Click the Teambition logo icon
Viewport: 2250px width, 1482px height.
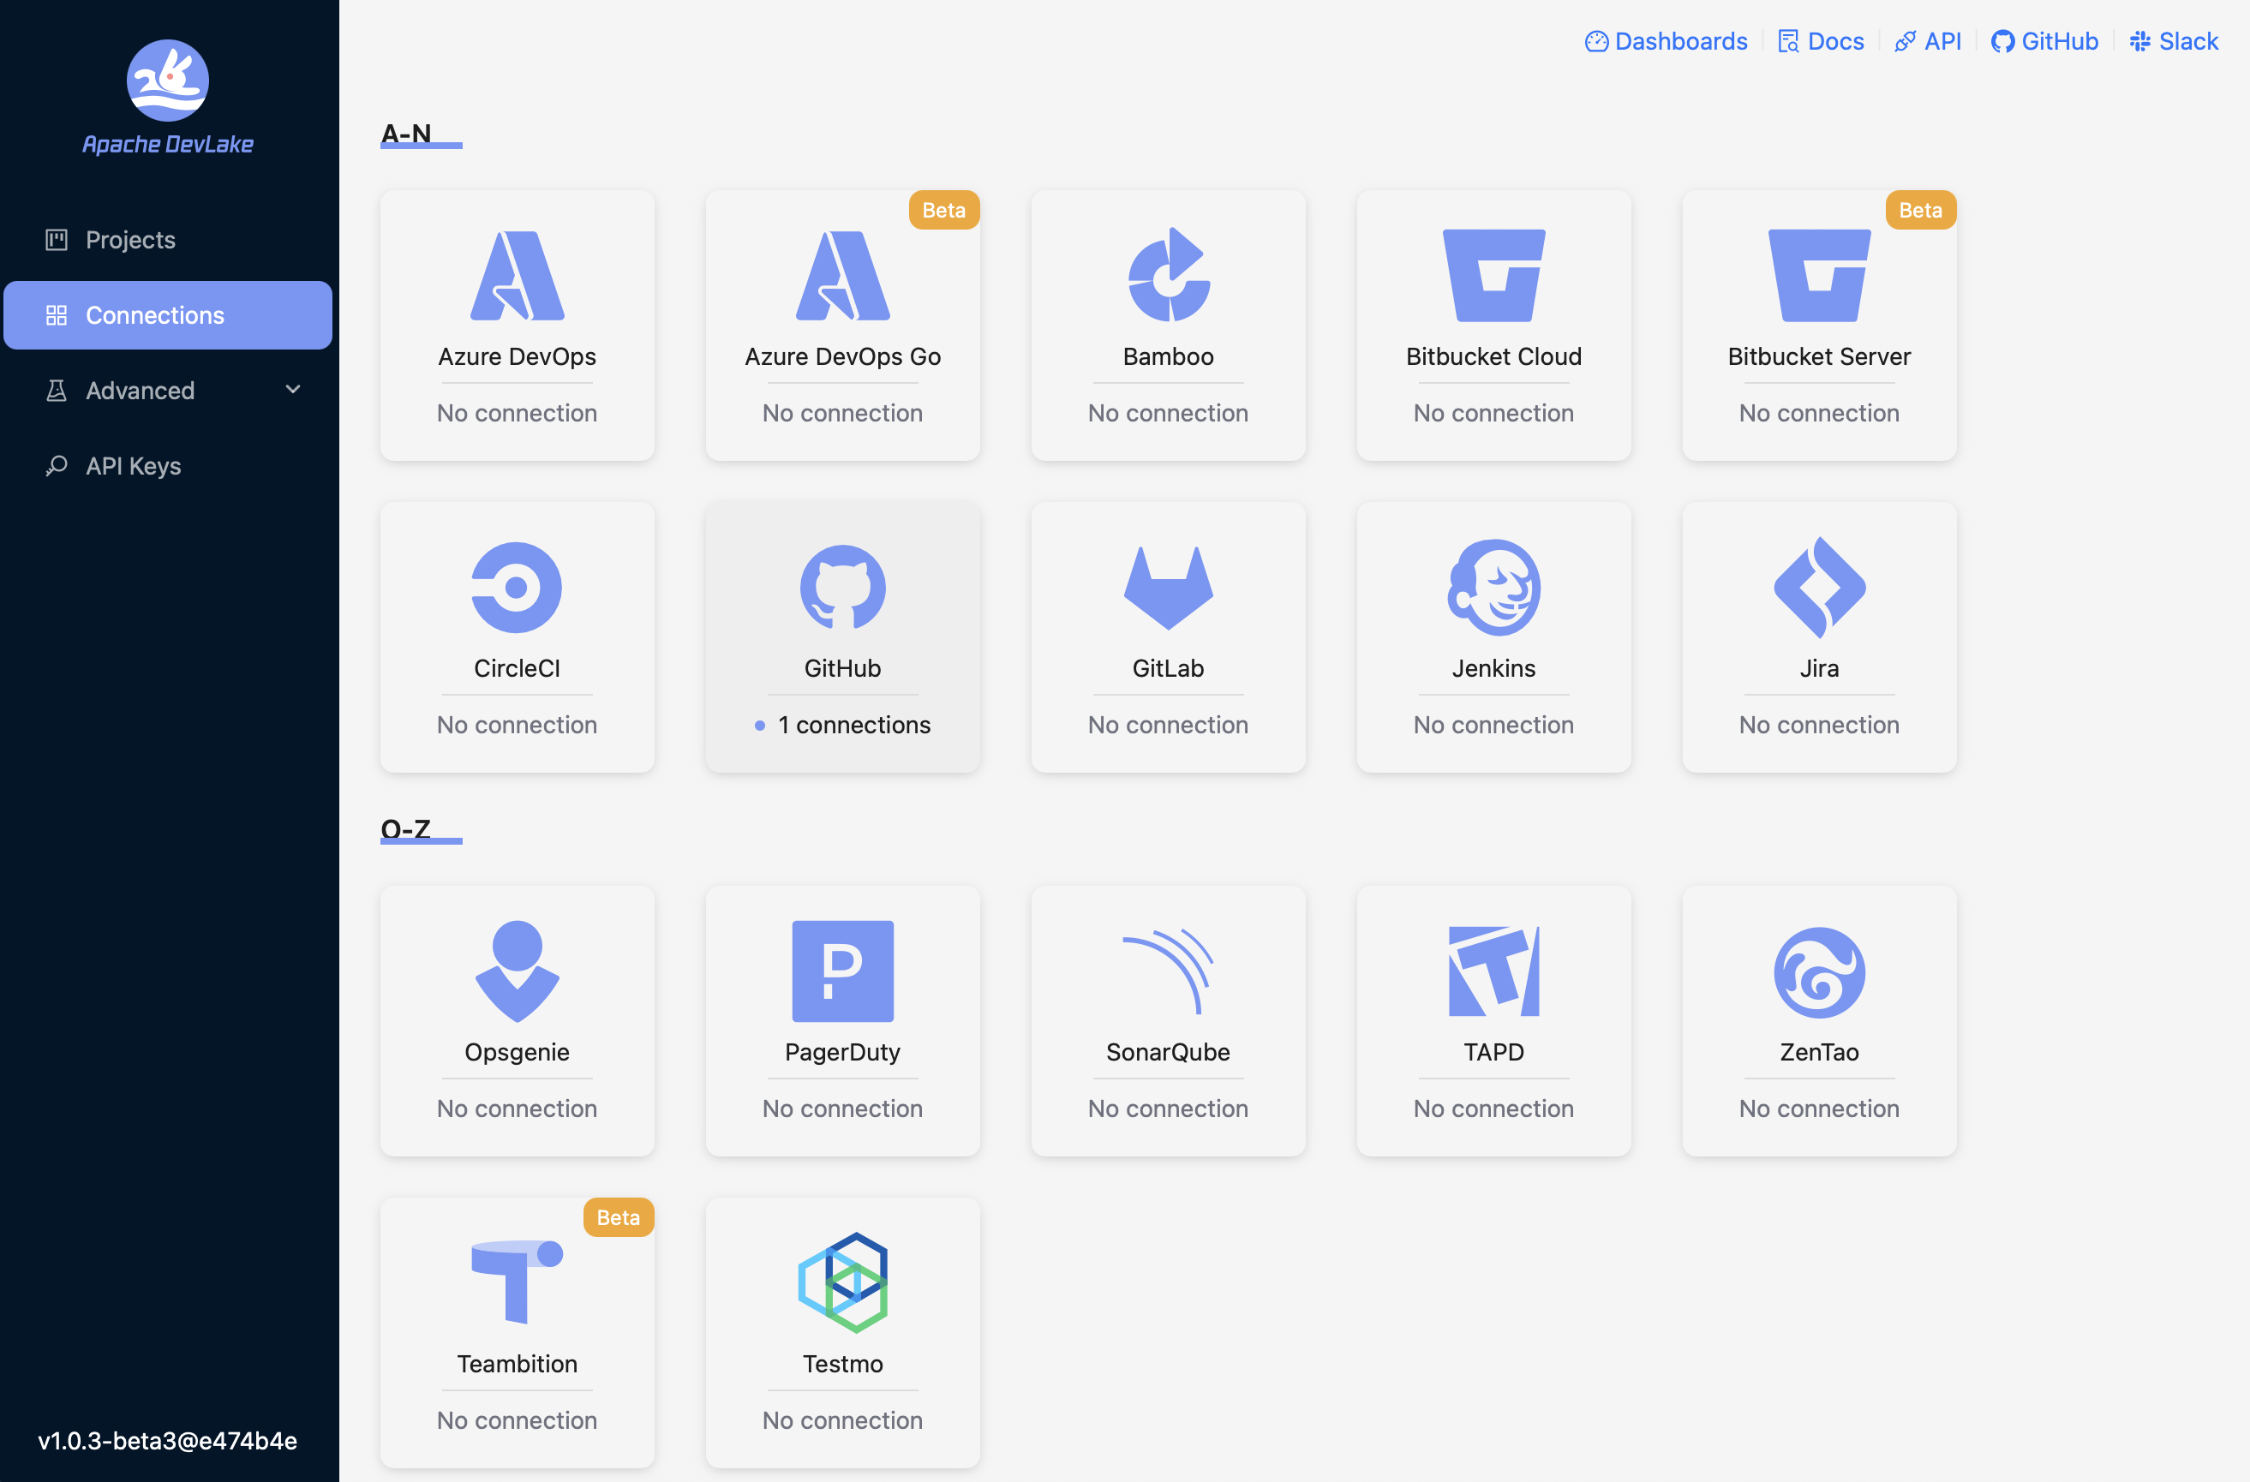(x=518, y=1282)
